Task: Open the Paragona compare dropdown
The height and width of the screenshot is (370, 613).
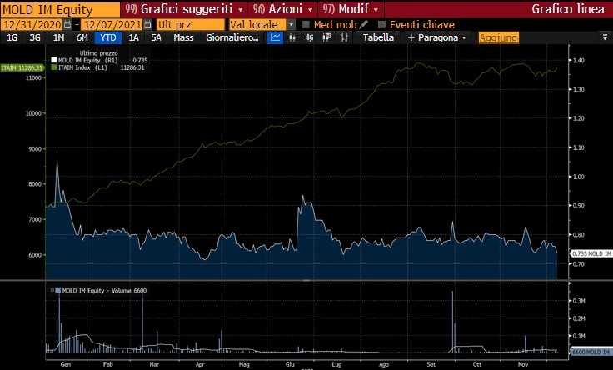Action: 436,37
